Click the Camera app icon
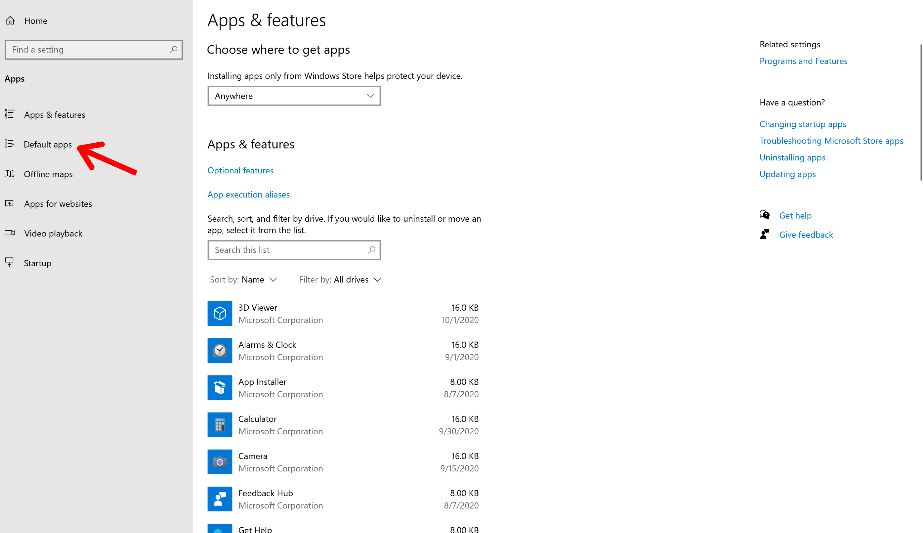This screenshot has height=533, width=923. point(220,462)
